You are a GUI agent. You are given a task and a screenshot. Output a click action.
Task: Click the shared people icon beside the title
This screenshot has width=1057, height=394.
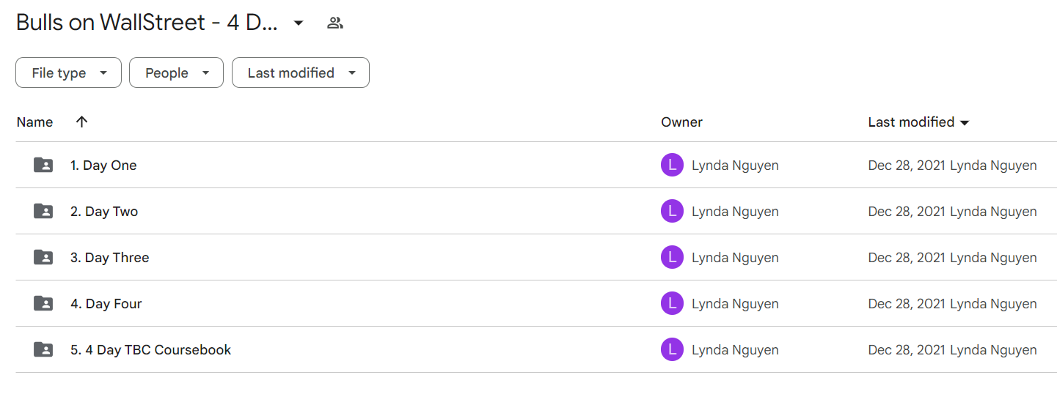(335, 23)
